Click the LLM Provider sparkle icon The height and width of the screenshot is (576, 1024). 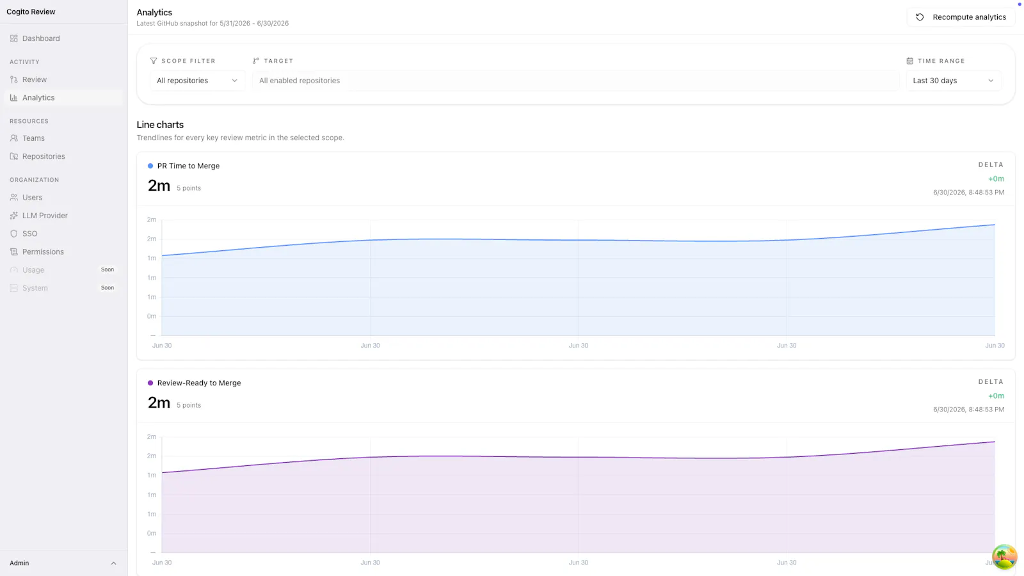[x=14, y=216]
